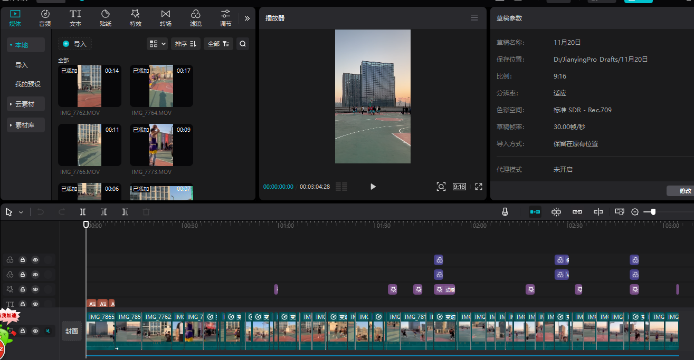Switch to the 音频 audio tab
The width and height of the screenshot is (694, 360).
click(x=45, y=18)
